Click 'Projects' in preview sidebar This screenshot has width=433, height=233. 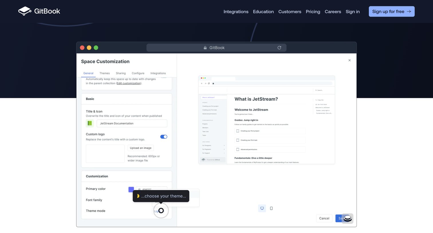click(x=205, y=124)
